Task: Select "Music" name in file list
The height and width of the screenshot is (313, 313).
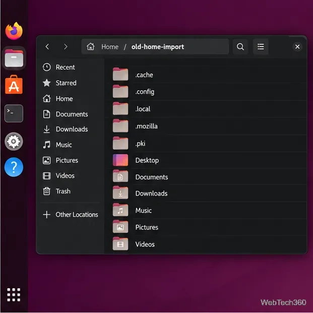Action: point(144,210)
